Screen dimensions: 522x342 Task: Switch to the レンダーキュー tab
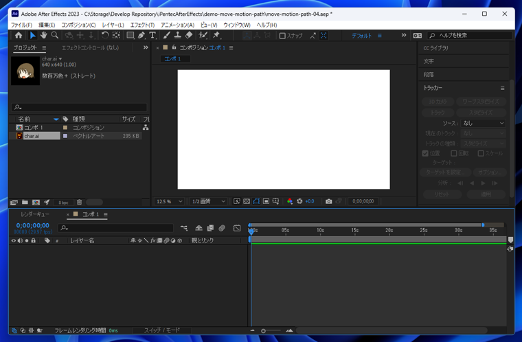[x=34, y=214]
